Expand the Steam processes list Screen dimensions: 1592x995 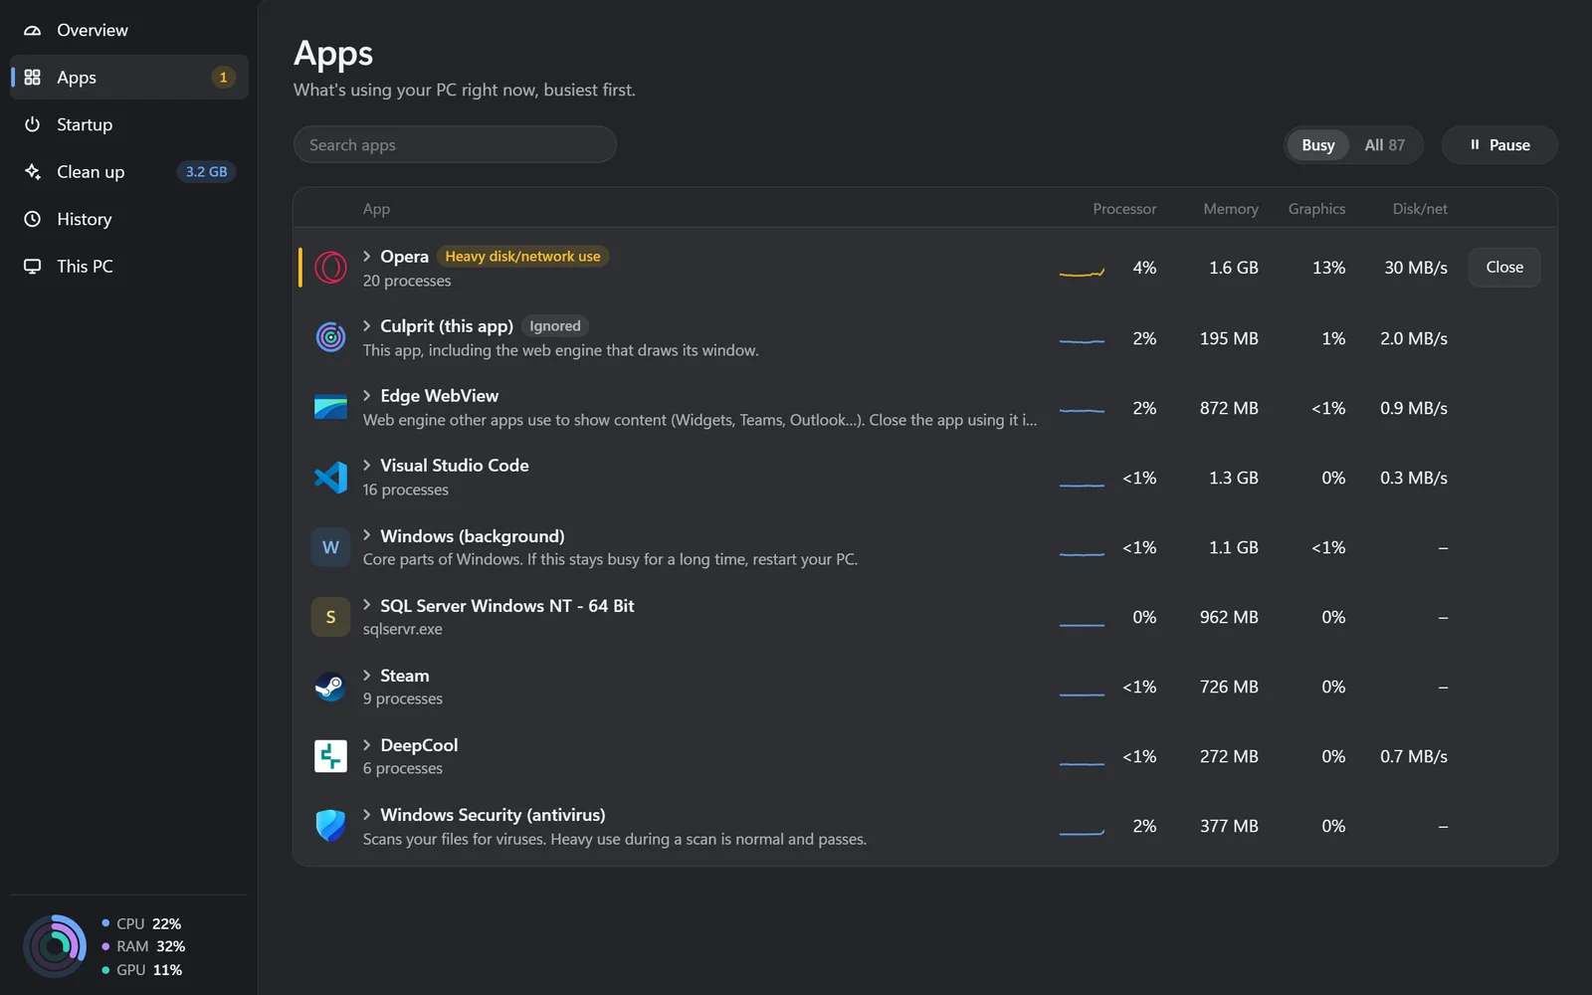(367, 675)
